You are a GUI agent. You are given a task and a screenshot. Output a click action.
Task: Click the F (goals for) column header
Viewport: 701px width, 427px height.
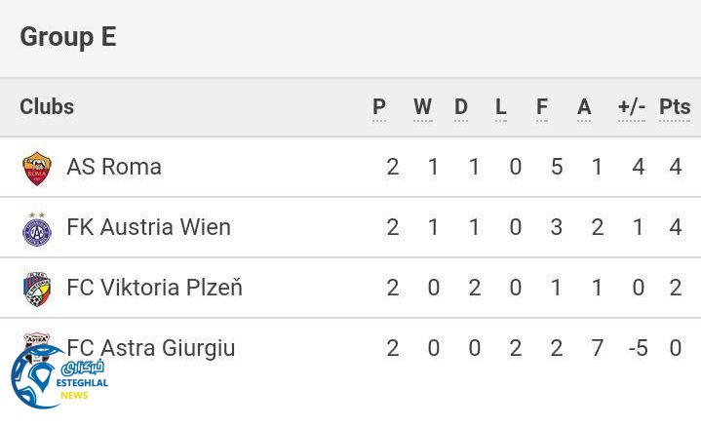(542, 107)
